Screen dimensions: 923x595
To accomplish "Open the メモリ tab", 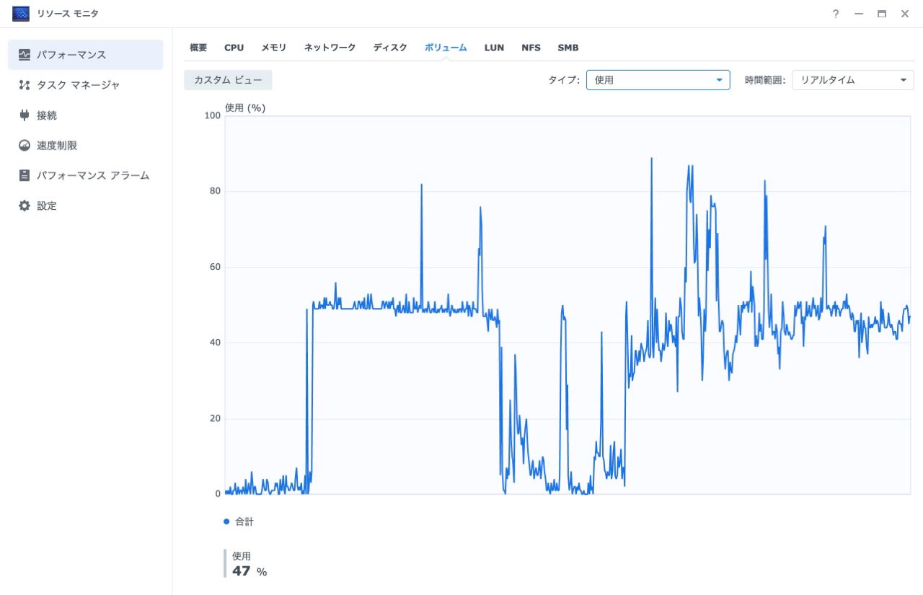I will [x=273, y=48].
